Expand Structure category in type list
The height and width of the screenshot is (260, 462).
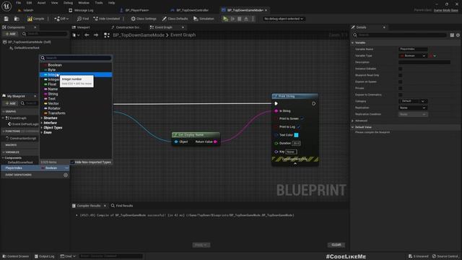(42, 118)
